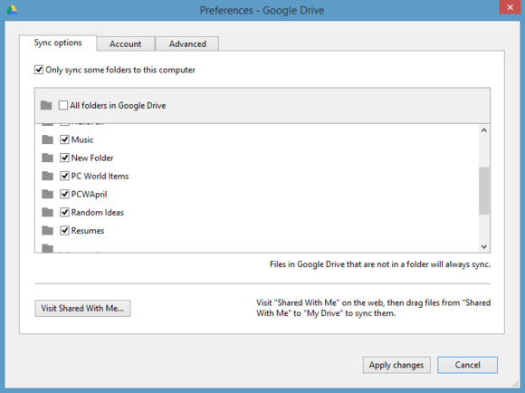Click the Random Ideas folder icon
This screenshot has height=393, width=525.
48,213
